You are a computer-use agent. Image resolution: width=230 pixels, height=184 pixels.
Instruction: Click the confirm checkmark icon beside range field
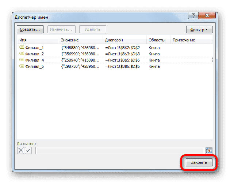(x=28, y=151)
